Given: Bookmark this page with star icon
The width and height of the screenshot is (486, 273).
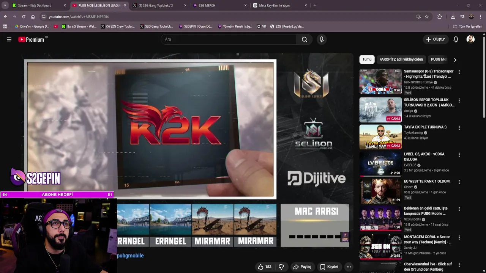Looking at the screenshot, I should coord(427,17).
